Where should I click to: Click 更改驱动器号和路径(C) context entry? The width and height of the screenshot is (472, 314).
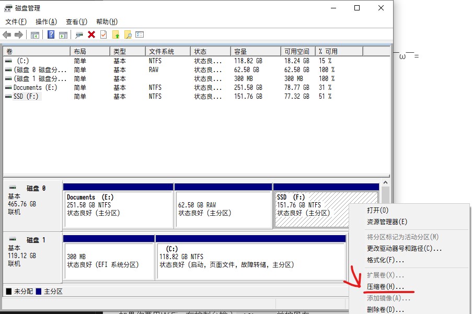404,248
